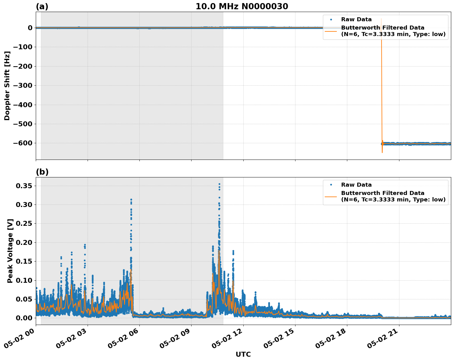Click the flat -600 Hz Doppler segment
This screenshot has width=454, height=361.
[416, 143]
